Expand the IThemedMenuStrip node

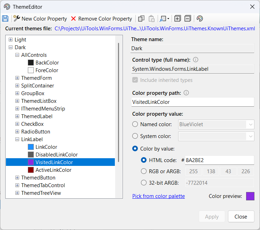pos(17,109)
